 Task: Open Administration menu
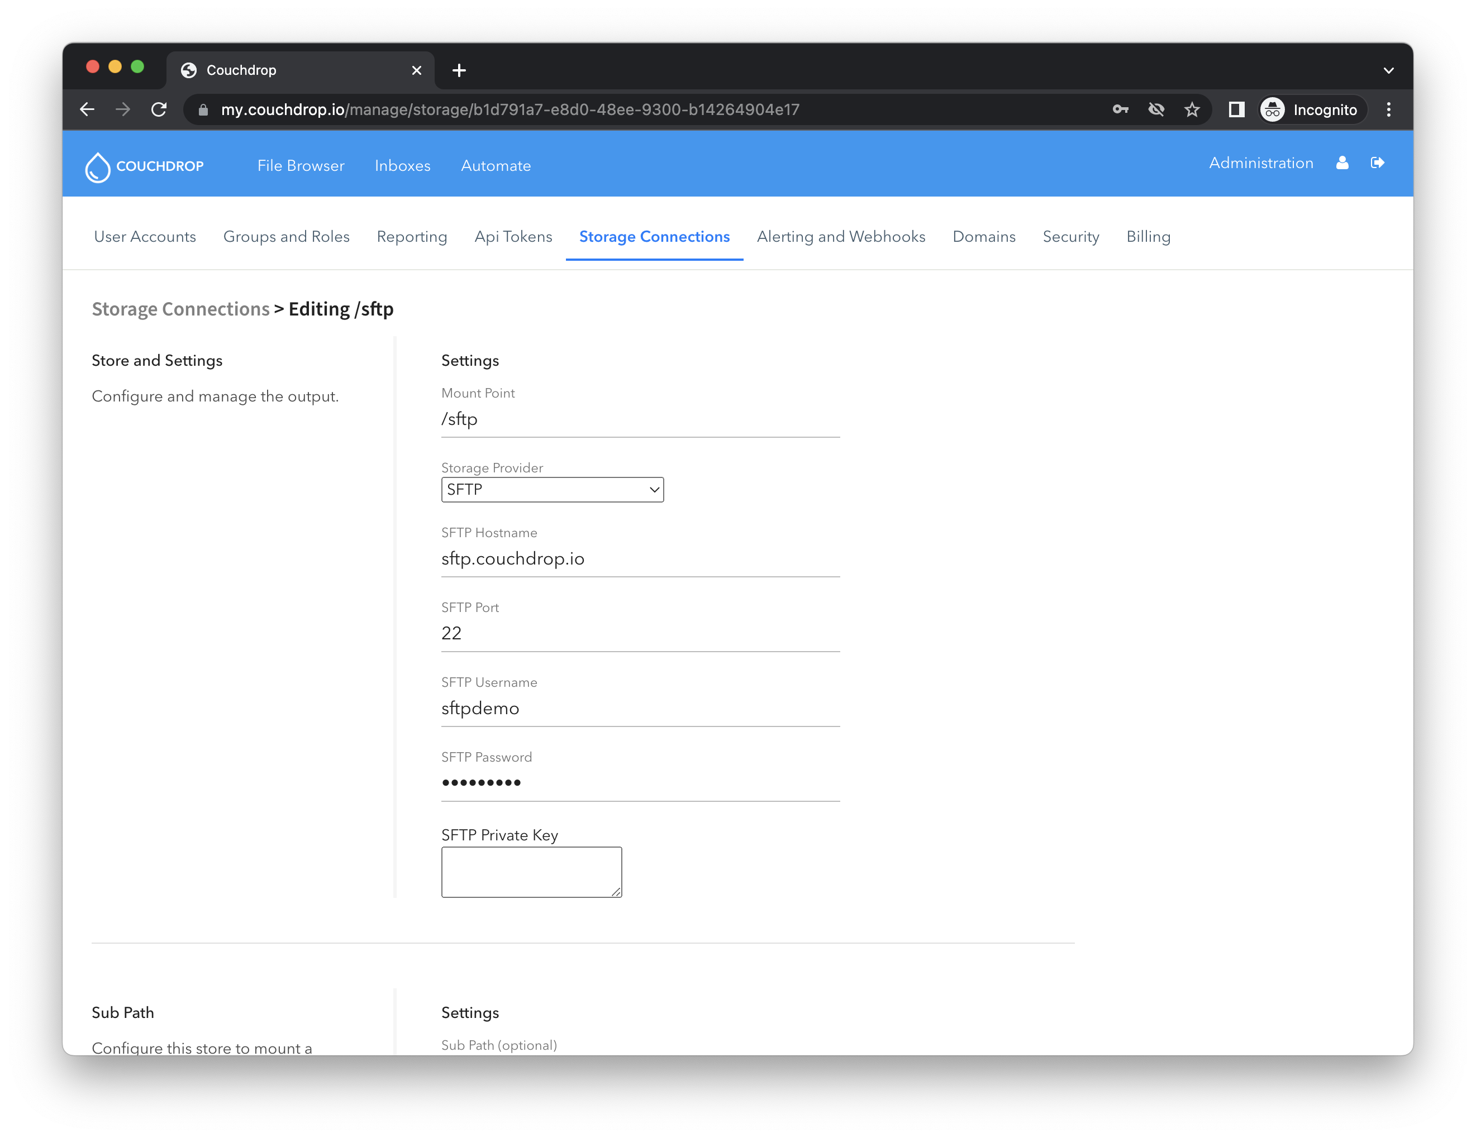(1261, 162)
